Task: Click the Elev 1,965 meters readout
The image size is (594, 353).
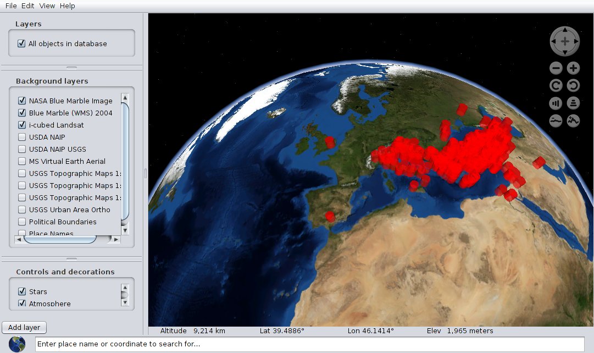Action: [460, 330]
